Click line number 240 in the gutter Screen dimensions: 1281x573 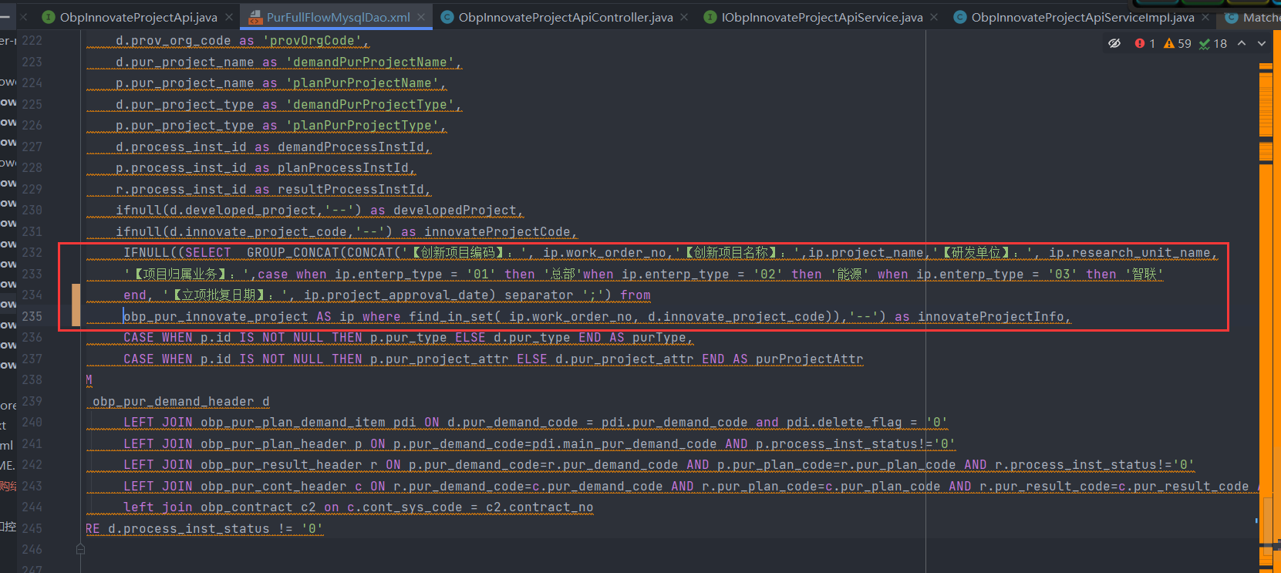click(32, 422)
